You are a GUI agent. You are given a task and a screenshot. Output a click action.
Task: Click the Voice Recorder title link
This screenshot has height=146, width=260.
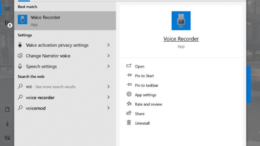point(181,39)
